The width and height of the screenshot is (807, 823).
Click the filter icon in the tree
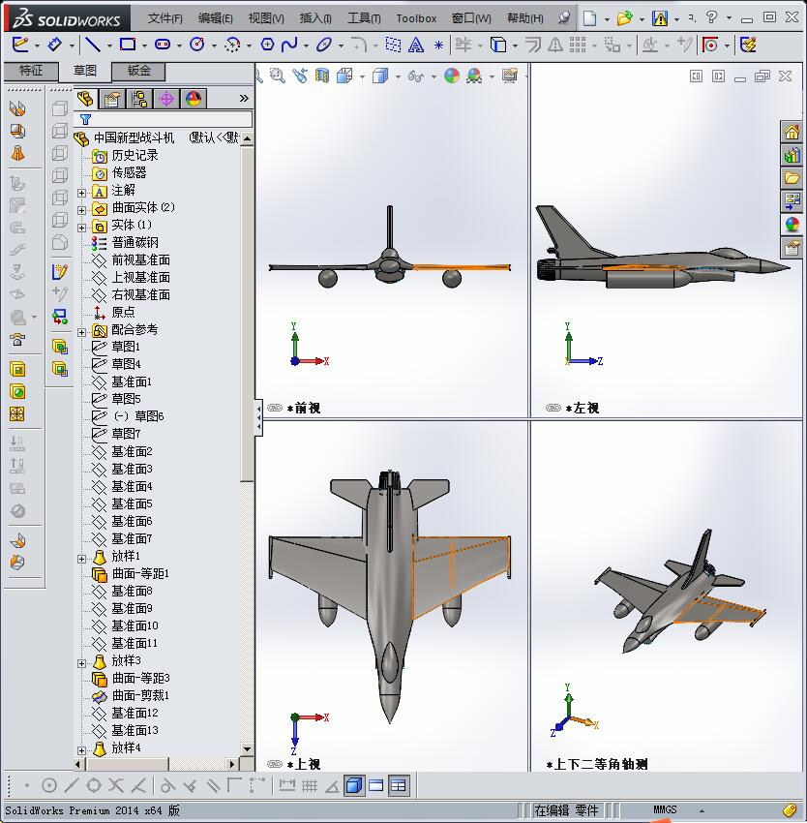point(85,120)
